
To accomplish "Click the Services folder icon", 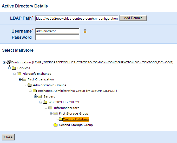I will pos(14,68).
